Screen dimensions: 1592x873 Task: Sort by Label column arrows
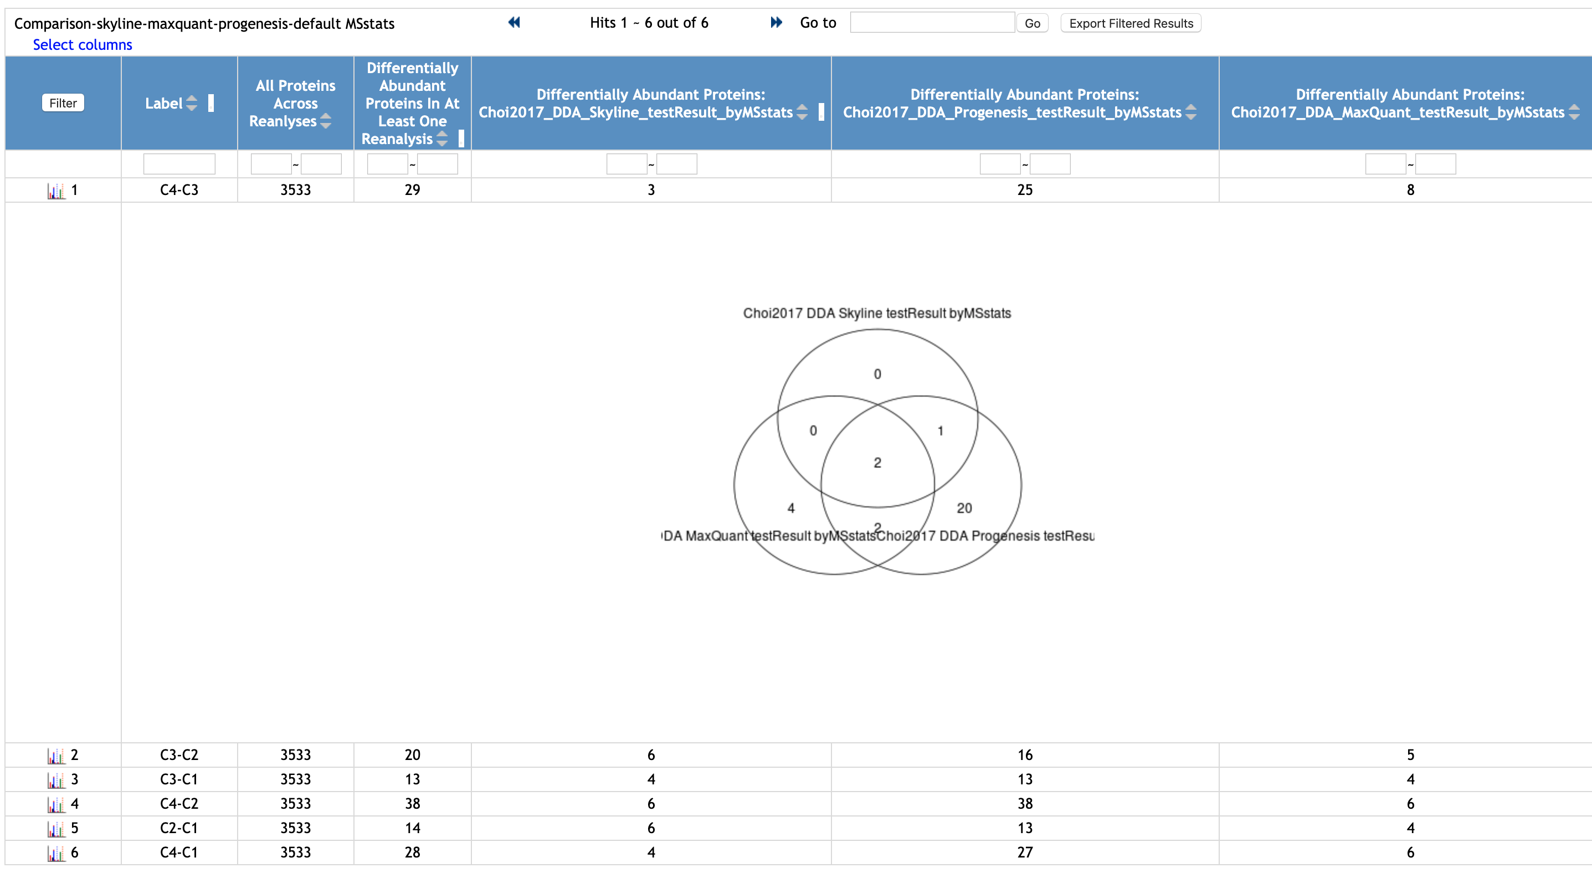(192, 103)
